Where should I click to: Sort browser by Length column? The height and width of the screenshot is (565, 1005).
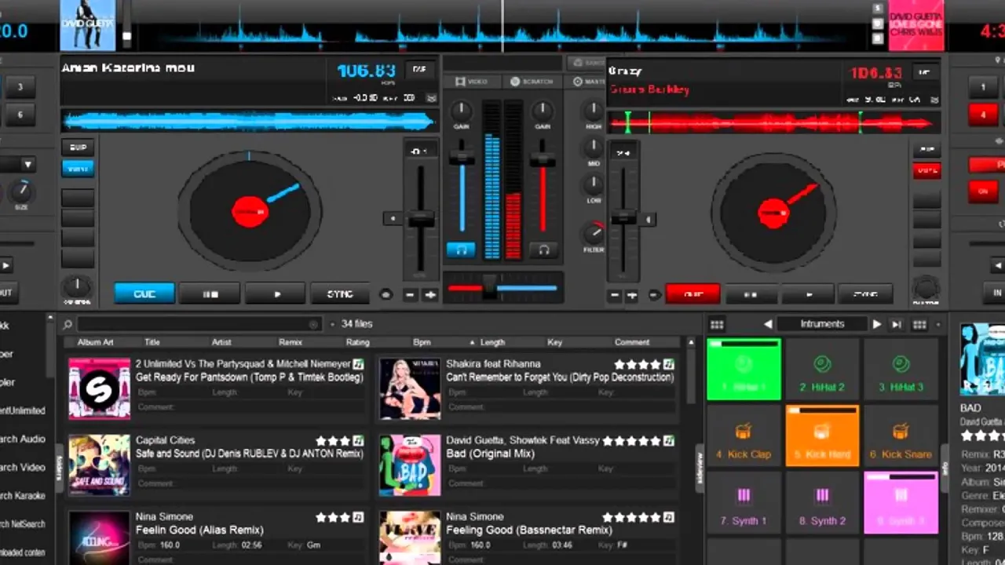492,342
